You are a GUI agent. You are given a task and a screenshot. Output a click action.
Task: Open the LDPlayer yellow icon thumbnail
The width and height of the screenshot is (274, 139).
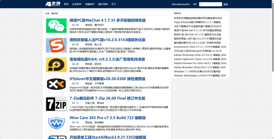(x=56, y=65)
